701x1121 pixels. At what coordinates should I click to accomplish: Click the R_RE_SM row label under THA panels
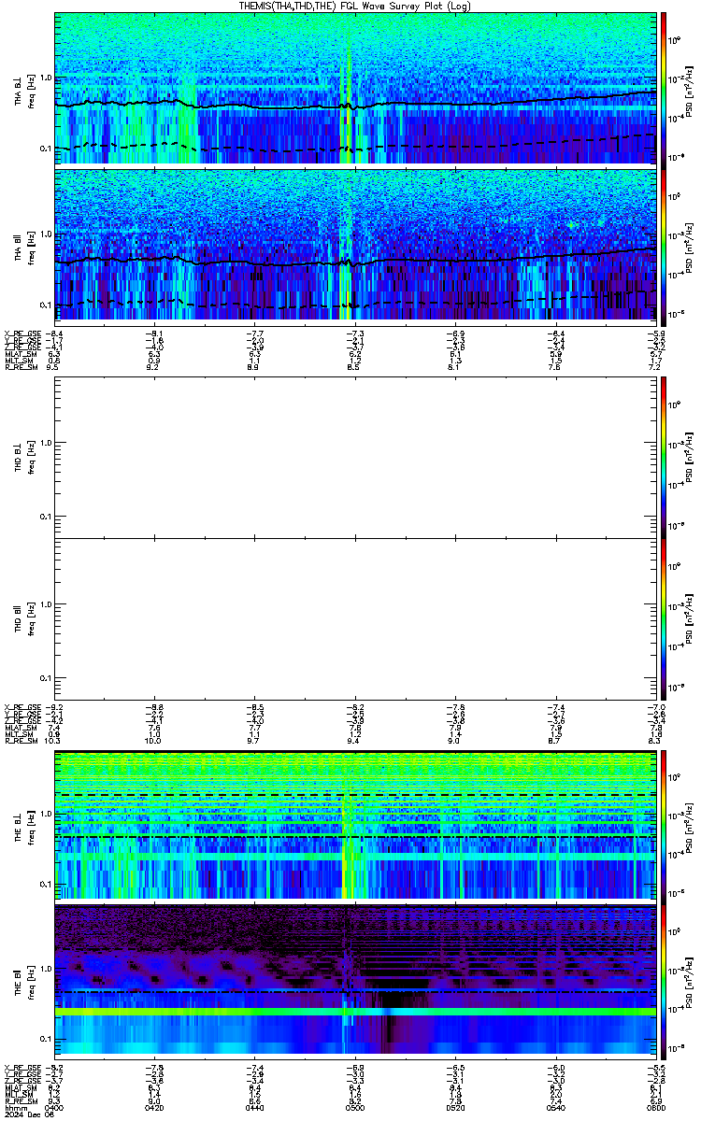20,368
